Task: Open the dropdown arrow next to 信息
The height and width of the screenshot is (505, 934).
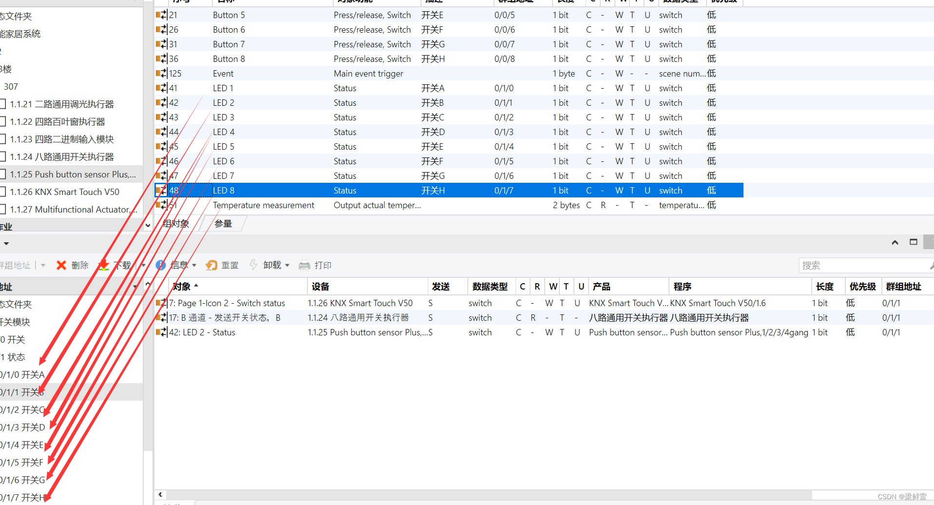Action: point(194,265)
